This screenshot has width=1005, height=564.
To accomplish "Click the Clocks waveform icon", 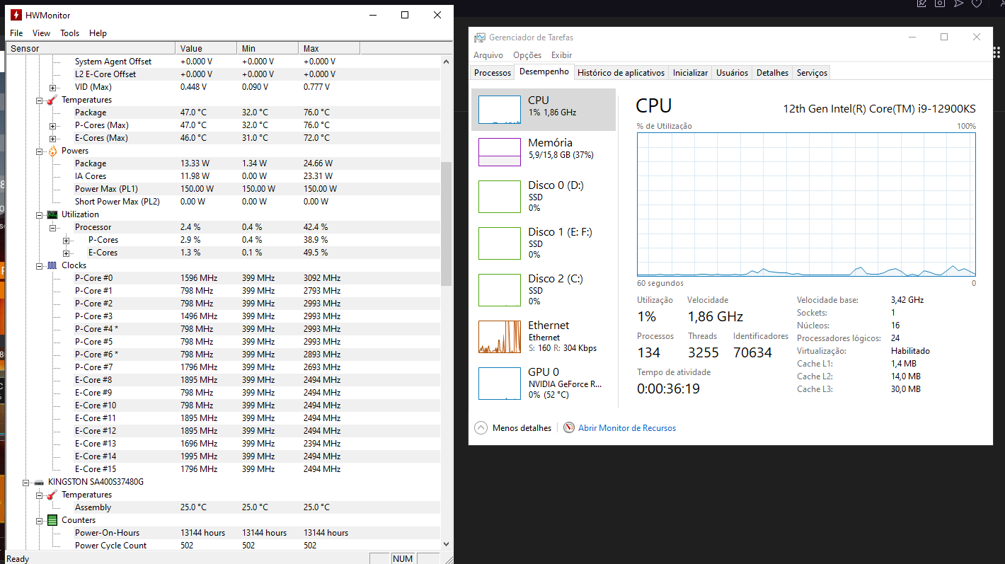I will pos(52,265).
